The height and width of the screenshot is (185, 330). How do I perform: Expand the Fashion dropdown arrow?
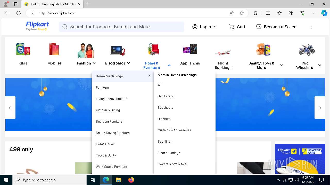94,63
